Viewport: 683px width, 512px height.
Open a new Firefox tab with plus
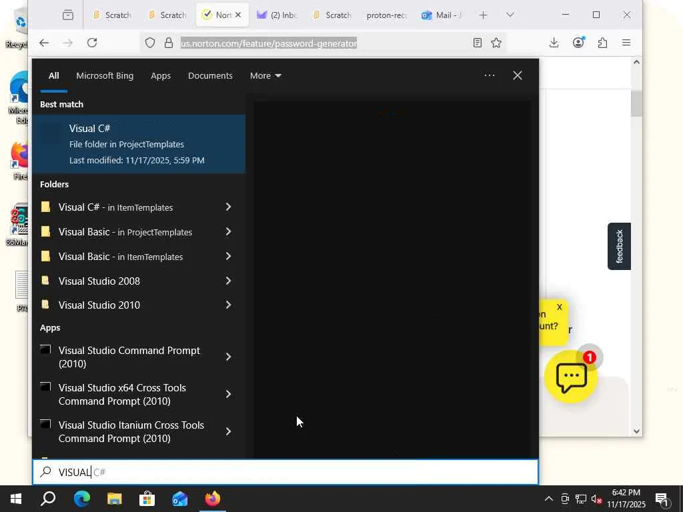[483, 15]
